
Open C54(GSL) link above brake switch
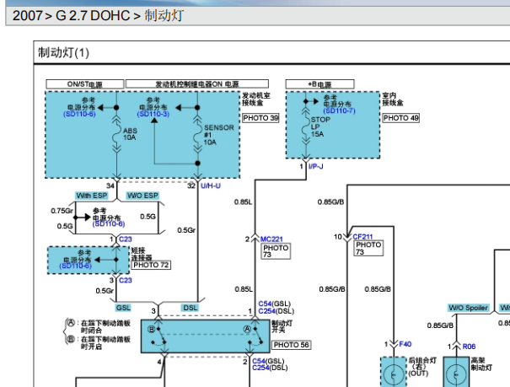(x=275, y=304)
